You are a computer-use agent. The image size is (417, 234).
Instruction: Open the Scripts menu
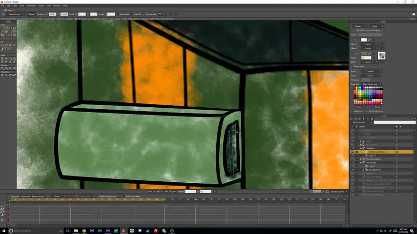coord(41,5)
